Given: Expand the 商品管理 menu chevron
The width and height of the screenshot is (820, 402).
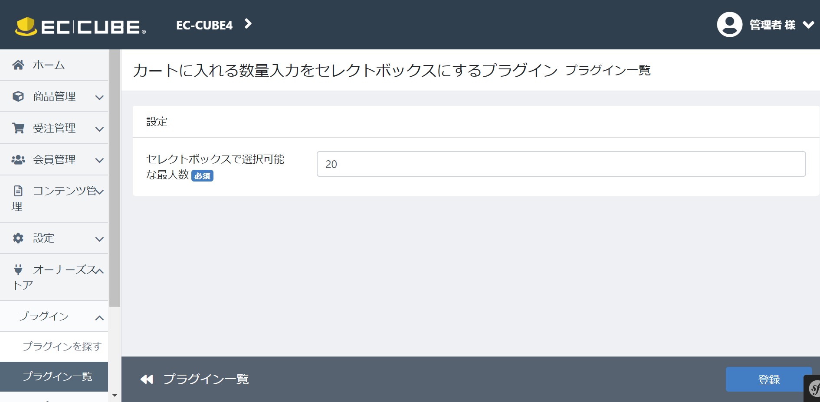Looking at the screenshot, I should coord(99,97).
